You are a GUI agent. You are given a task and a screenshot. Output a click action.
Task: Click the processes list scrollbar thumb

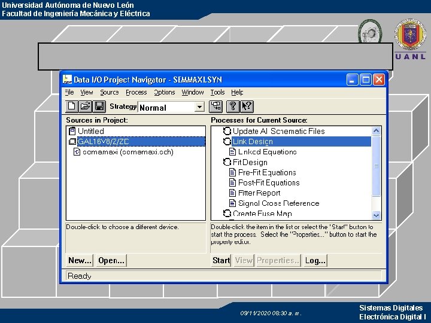click(x=376, y=166)
